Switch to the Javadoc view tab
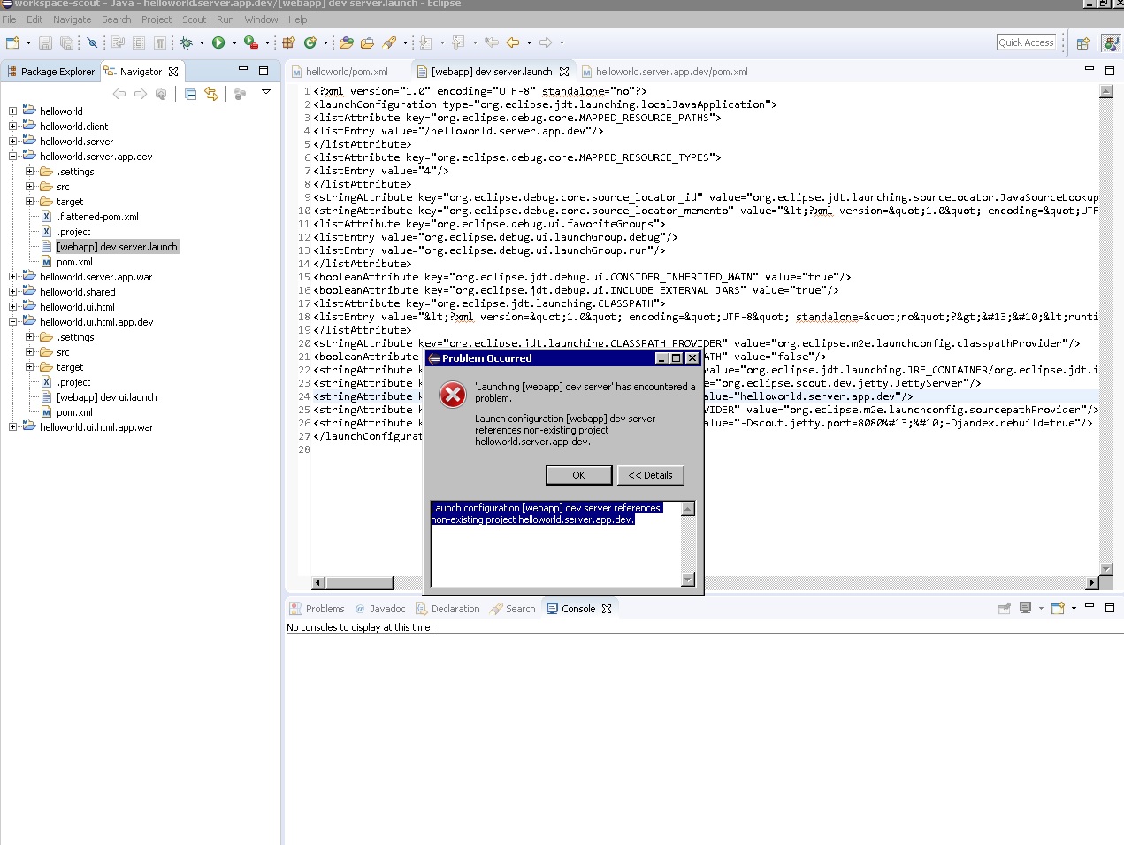 [380, 609]
